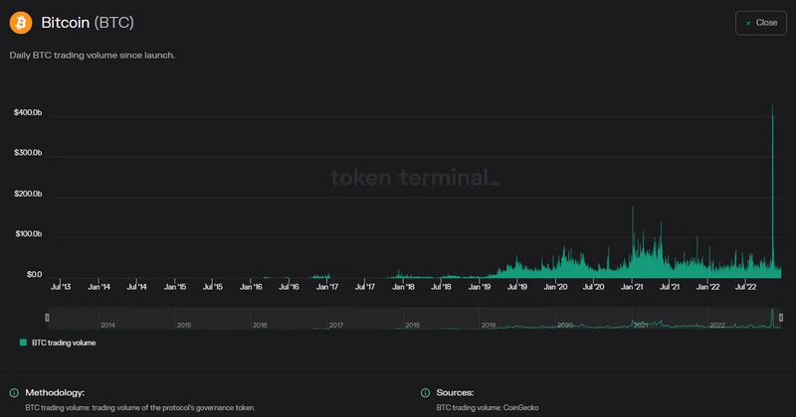
Task: Click the Bitcoin (BTC) title text
Action: (x=88, y=22)
